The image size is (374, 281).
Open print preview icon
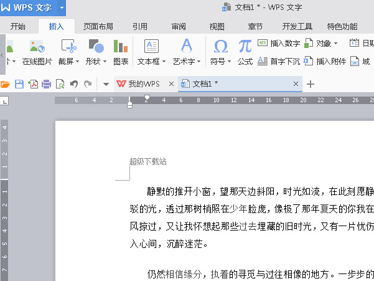[60, 84]
